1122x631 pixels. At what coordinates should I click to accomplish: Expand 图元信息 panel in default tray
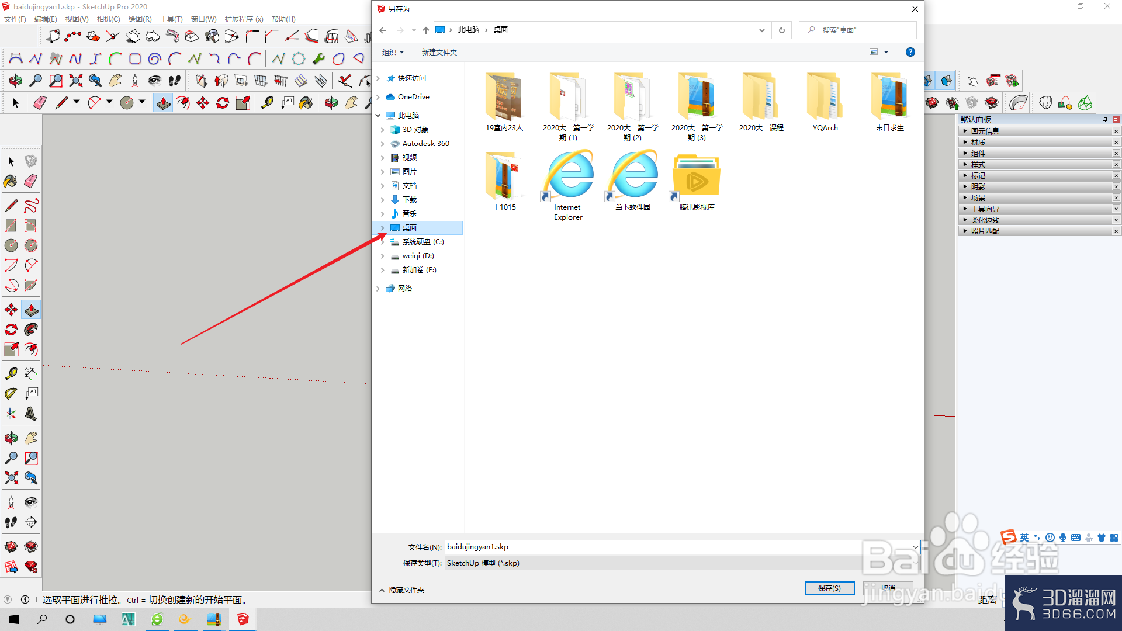(x=965, y=131)
